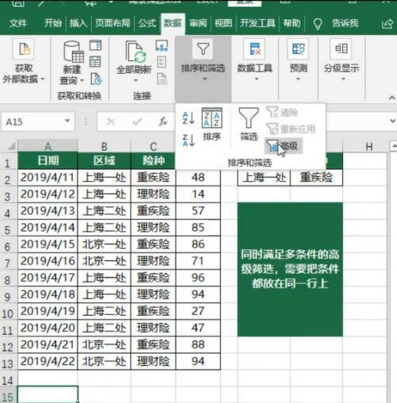This screenshot has height=403, width=397.
Task: Select criteria cell 重疾险 in column G
Action: point(317,177)
